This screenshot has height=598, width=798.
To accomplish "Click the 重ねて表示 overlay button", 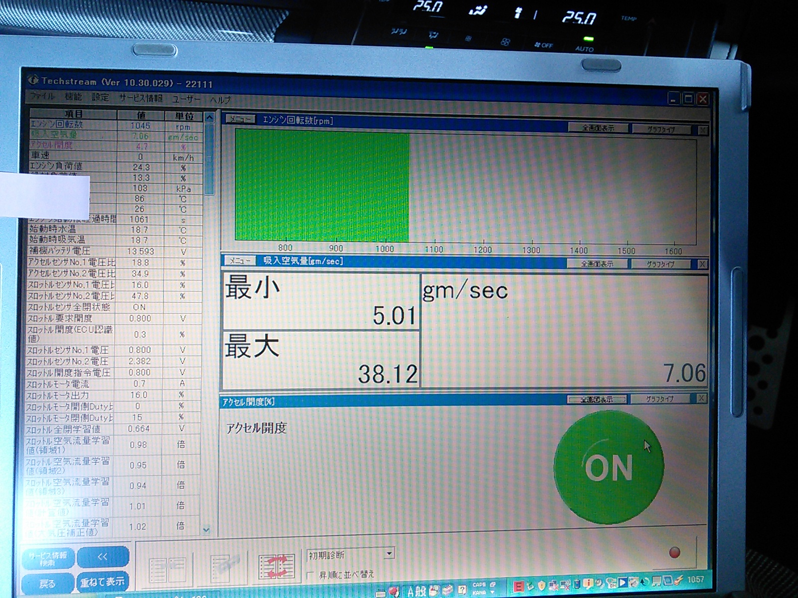I will (102, 582).
